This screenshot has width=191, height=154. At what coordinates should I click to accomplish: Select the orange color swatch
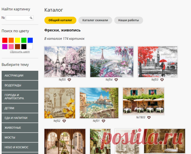coord(11,40)
